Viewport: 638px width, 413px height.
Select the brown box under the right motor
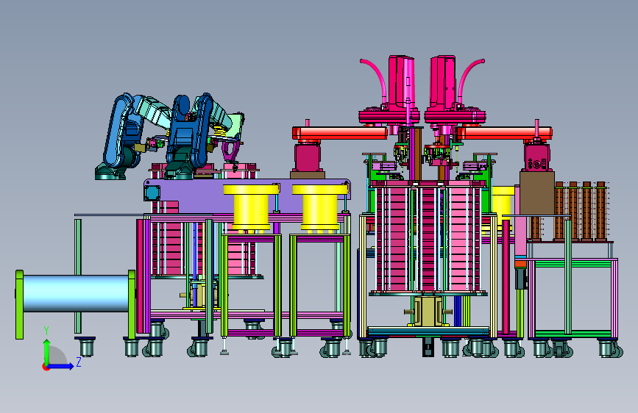tap(537, 193)
